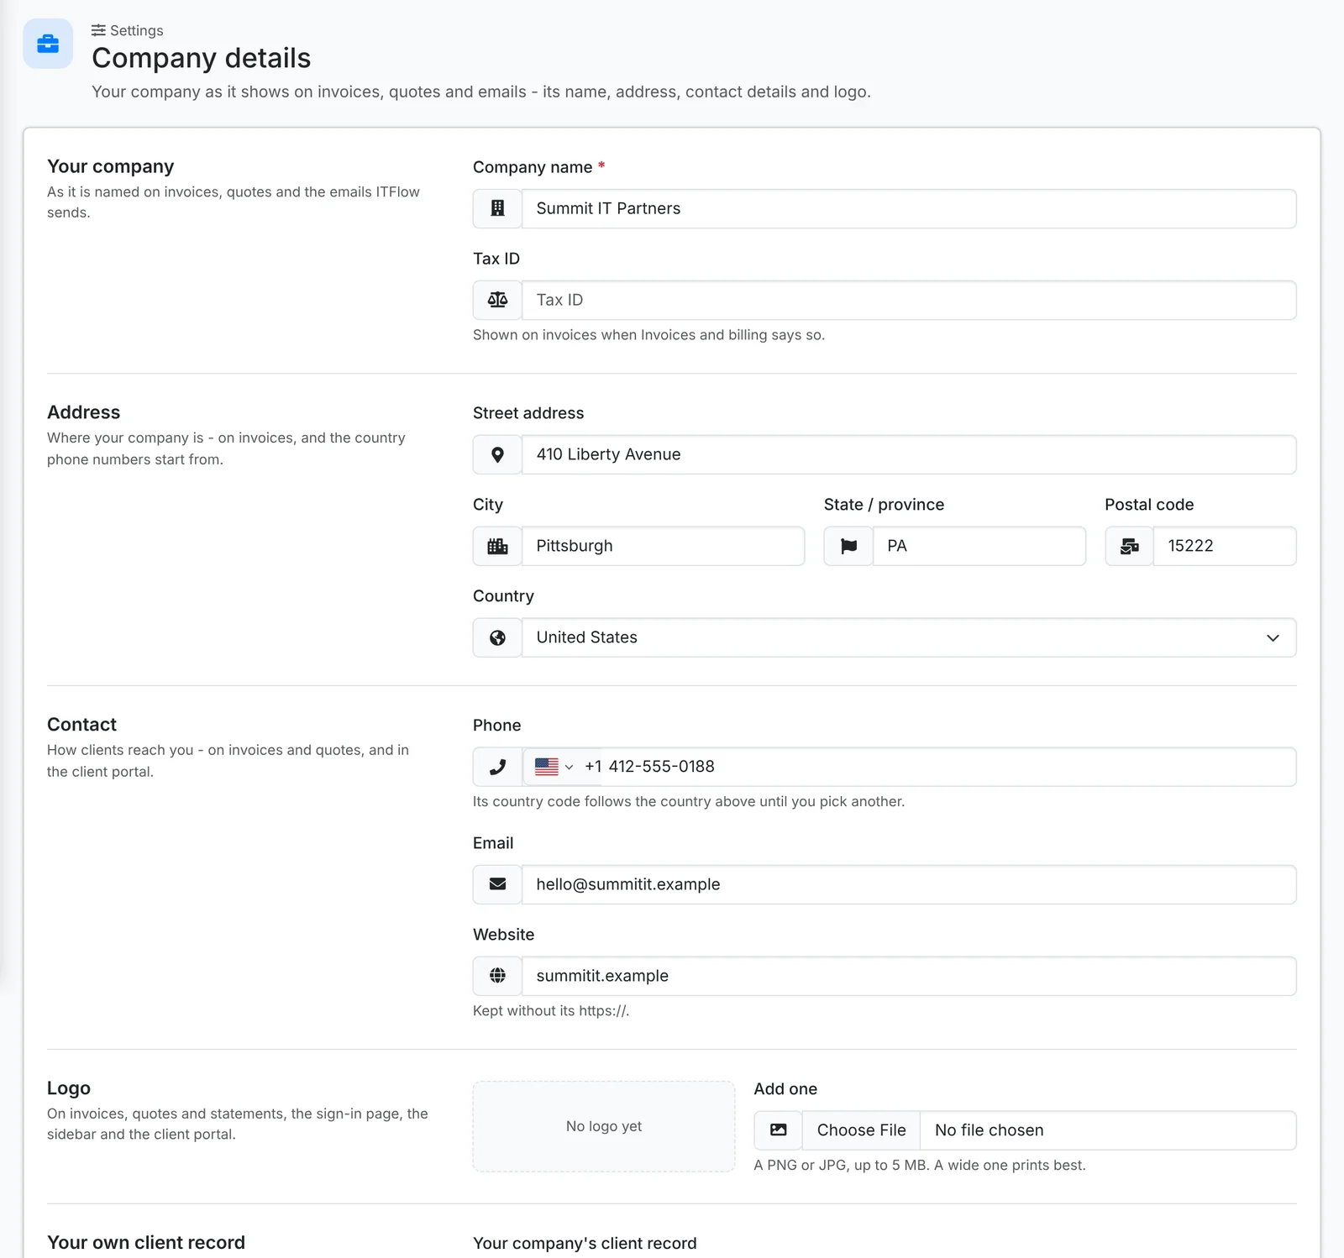1344x1258 pixels.
Task: Click the No file chosen text
Action: (989, 1130)
